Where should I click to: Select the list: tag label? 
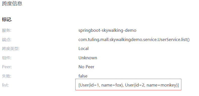5,85
